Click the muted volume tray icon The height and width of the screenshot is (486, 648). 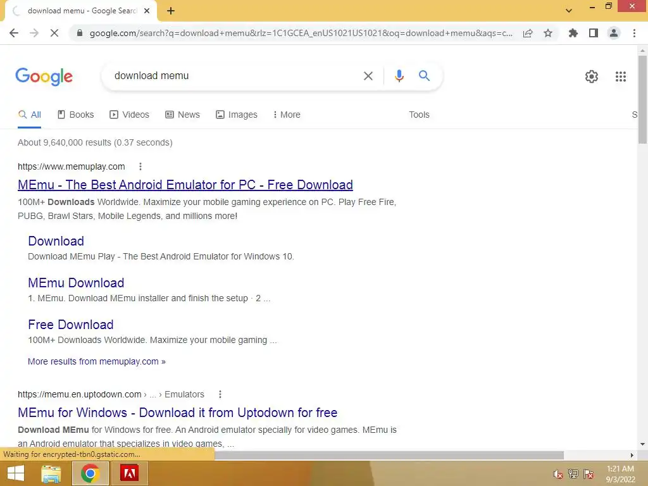pyautogui.click(x=558, y=475)
